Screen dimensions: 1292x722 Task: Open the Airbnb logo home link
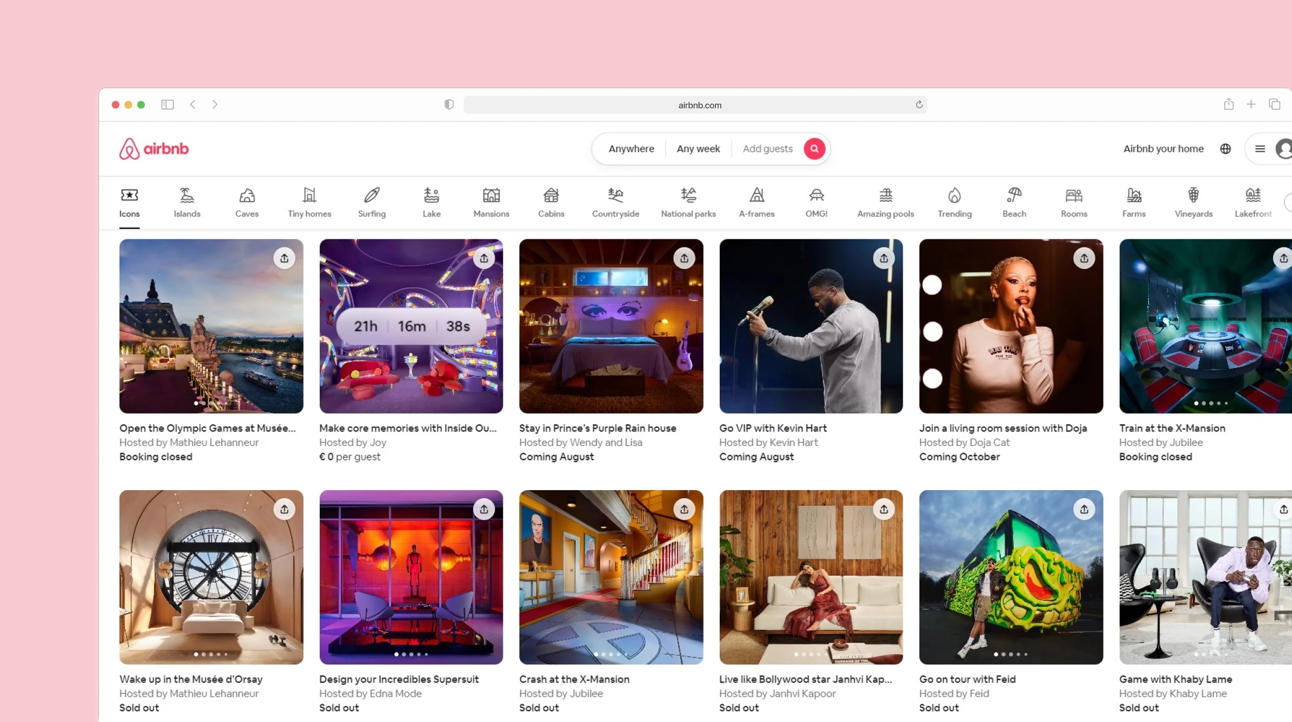coord(154,149)
